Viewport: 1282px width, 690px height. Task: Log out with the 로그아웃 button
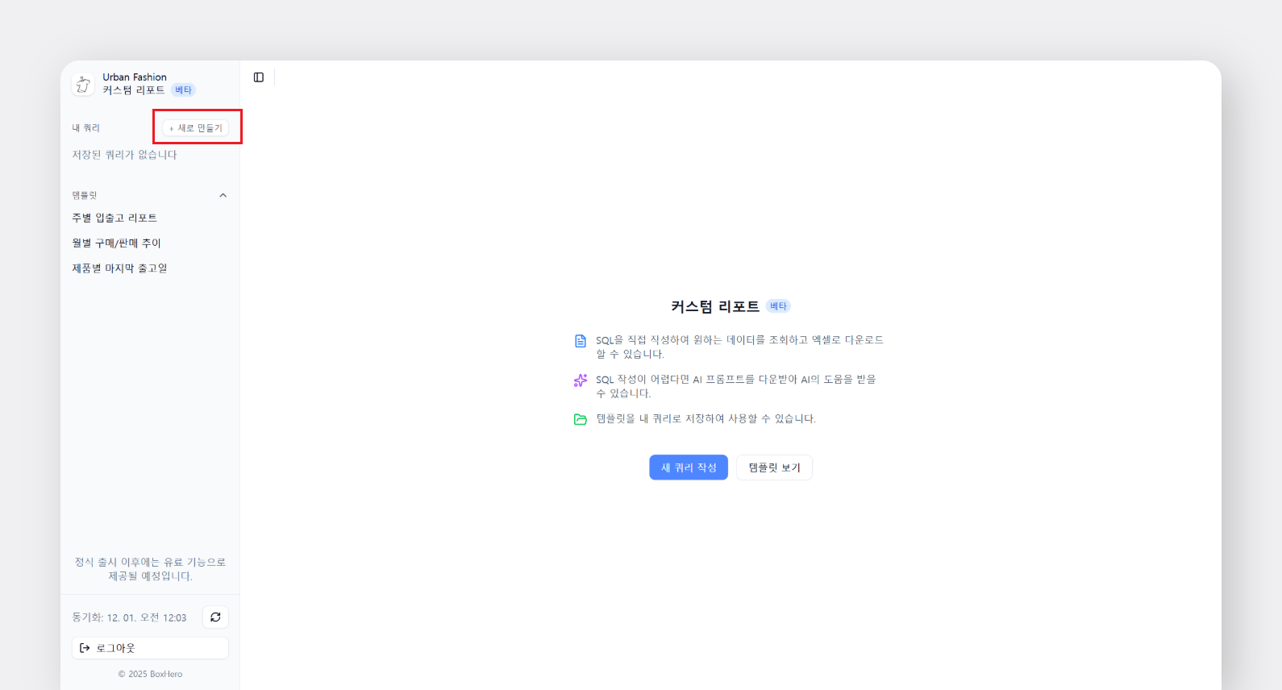(x=150, y=648)
